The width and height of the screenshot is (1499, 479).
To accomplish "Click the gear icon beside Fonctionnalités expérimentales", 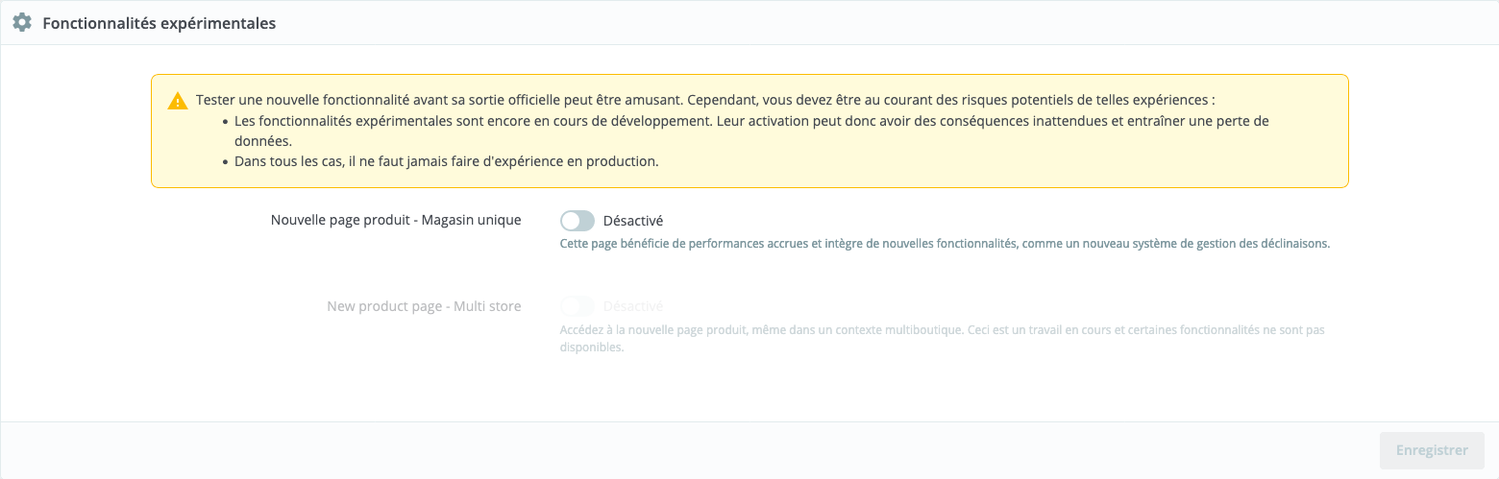I will [22, 23].
